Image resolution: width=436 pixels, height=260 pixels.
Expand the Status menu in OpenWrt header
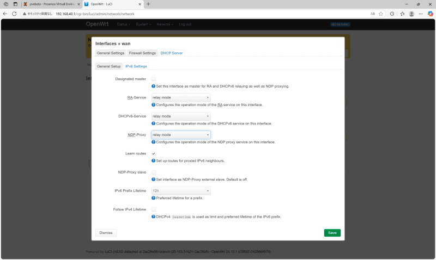click(123, 24)
